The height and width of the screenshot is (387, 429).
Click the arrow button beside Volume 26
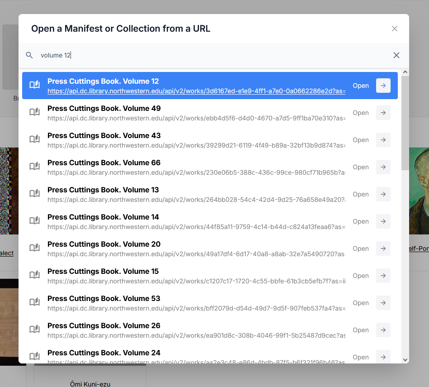(382, 330)
